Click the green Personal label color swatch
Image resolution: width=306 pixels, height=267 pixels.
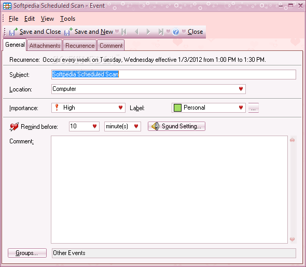click(177, 108)
